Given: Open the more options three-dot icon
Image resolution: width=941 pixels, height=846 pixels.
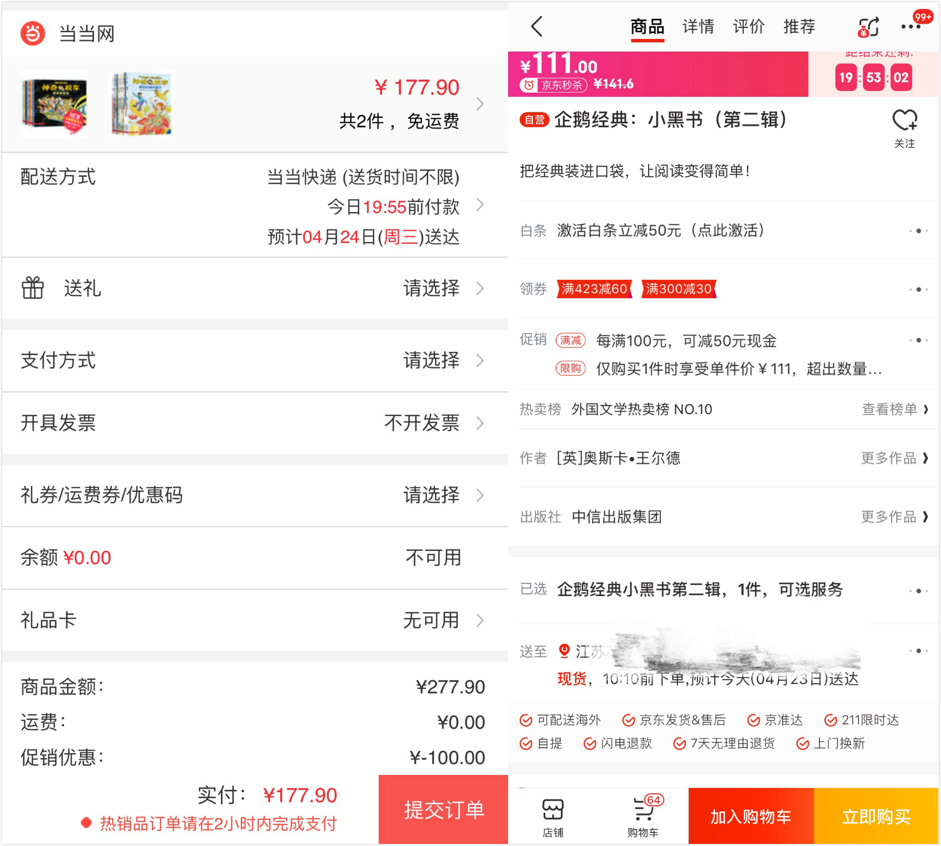Looking at the screenshot, I should tap(911, 26).
